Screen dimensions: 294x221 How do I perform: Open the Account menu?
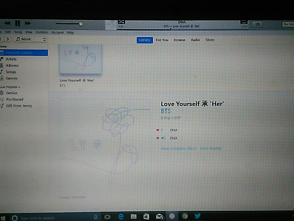58,32
